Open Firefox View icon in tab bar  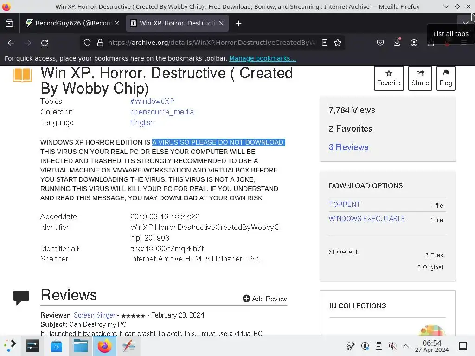(9, 23)
